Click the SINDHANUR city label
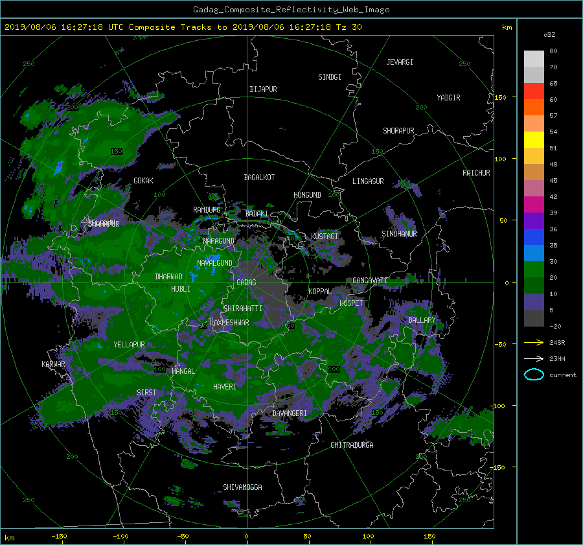This screenshot has height=545, width=583. [399, 234]
